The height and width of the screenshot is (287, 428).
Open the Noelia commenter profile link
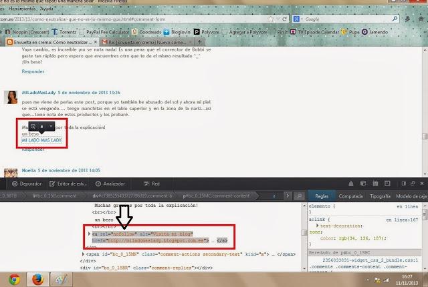[x=29, y=170]
